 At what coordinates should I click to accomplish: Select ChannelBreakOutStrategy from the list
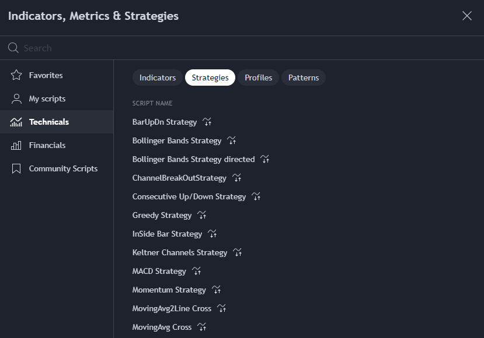[179, 178]
